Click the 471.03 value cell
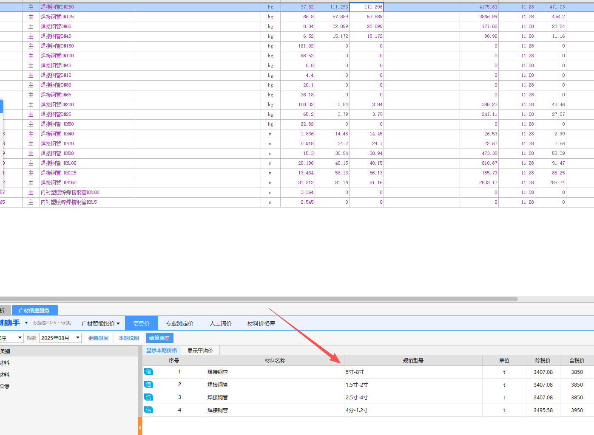The image size is (594, 435). click(x=551, y=7)
